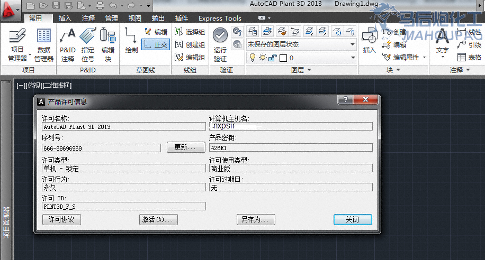Click the 创建组 create group tool
This screenshot has width=485, height=260.
click(x=190, y=45)
